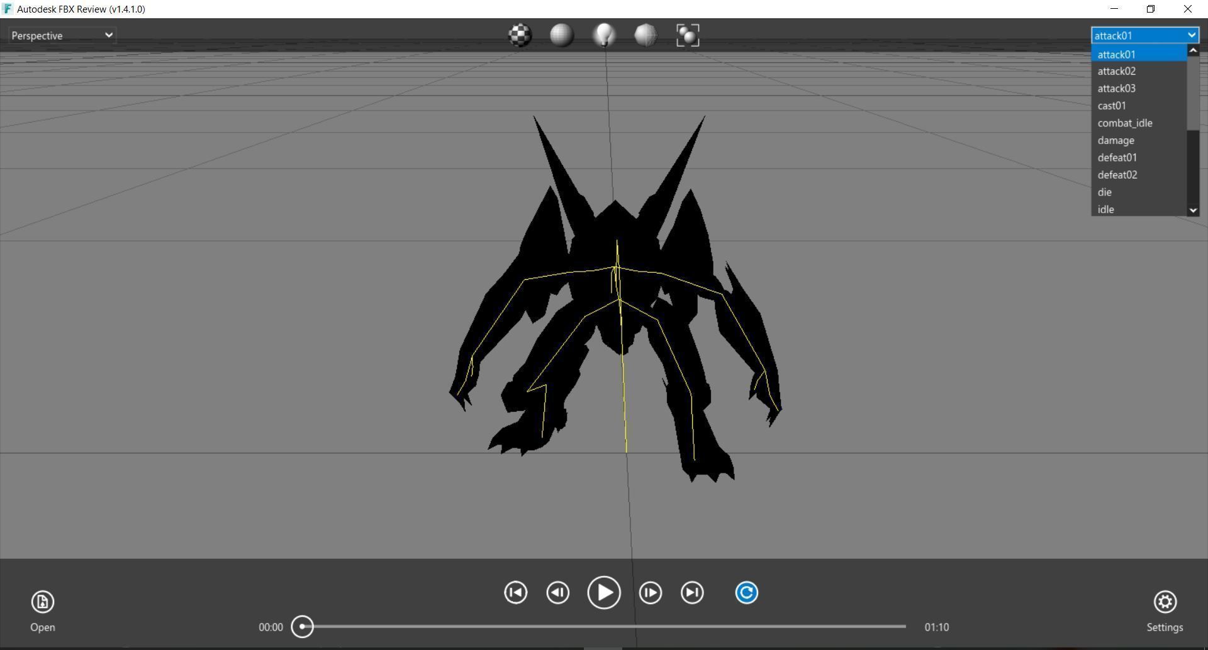
Task: Select attack03 in the animation list
Action: click(x=1139, y=89)
